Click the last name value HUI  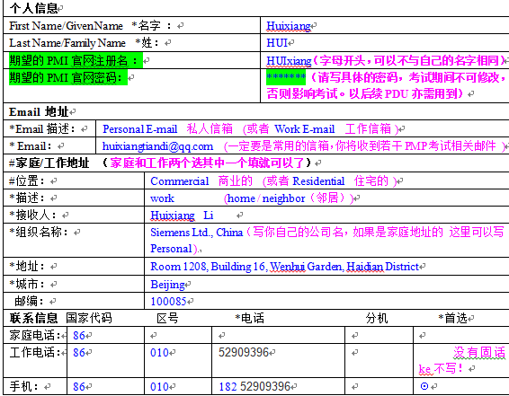277,43
